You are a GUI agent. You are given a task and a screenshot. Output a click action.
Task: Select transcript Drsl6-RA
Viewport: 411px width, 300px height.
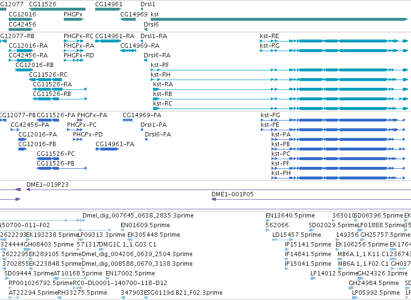click(157, 55)
